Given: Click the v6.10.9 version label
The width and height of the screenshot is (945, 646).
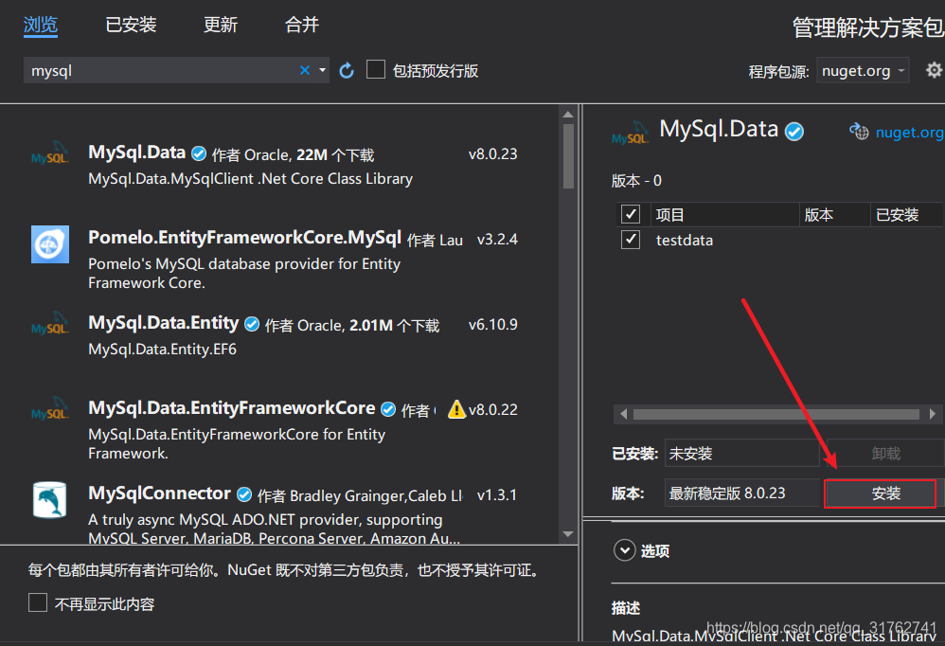Looking at the screenshot, I should click(x=492, y=325).
